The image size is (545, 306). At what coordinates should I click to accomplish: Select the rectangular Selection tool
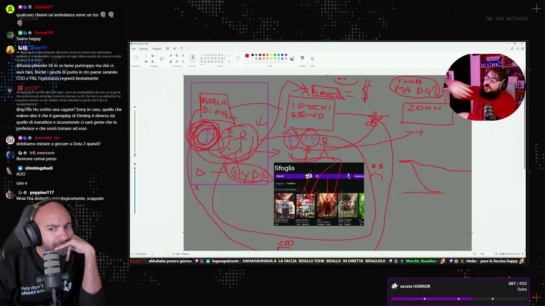[136, 57]
